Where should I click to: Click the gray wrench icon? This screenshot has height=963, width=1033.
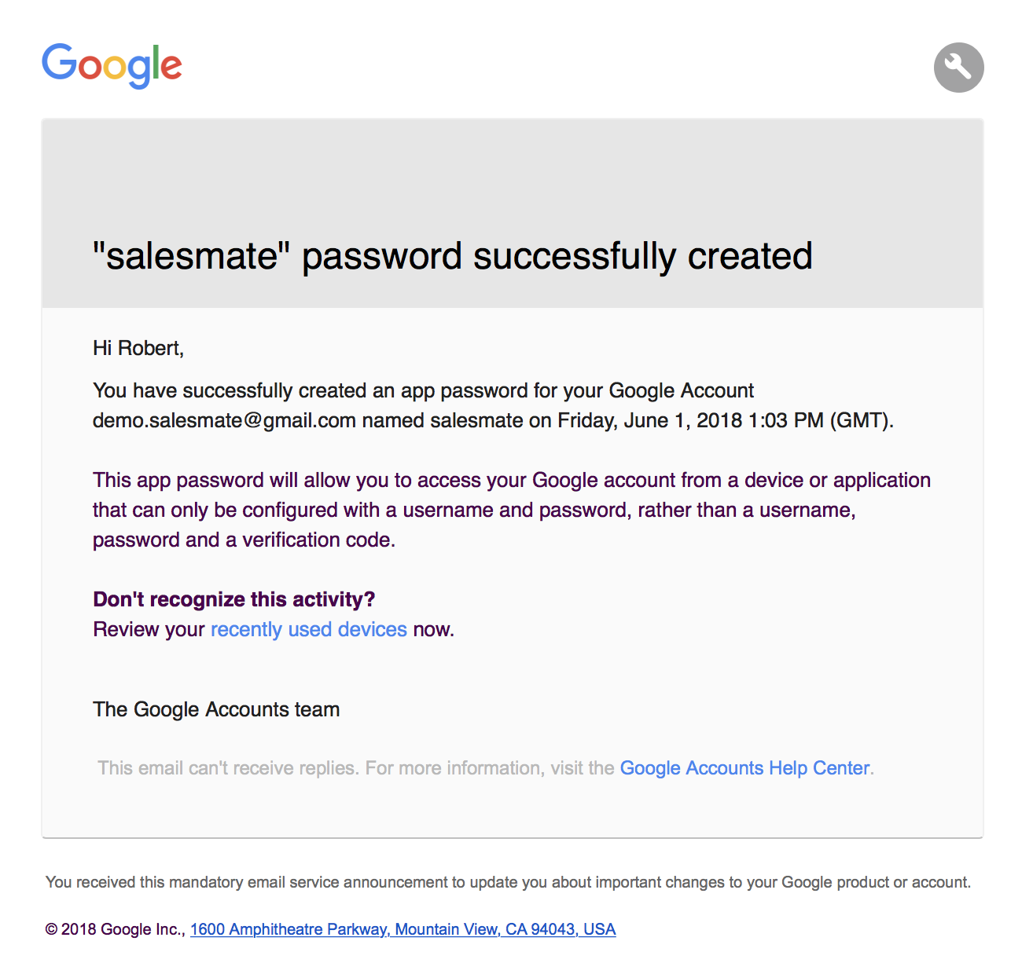pos(958,67)
